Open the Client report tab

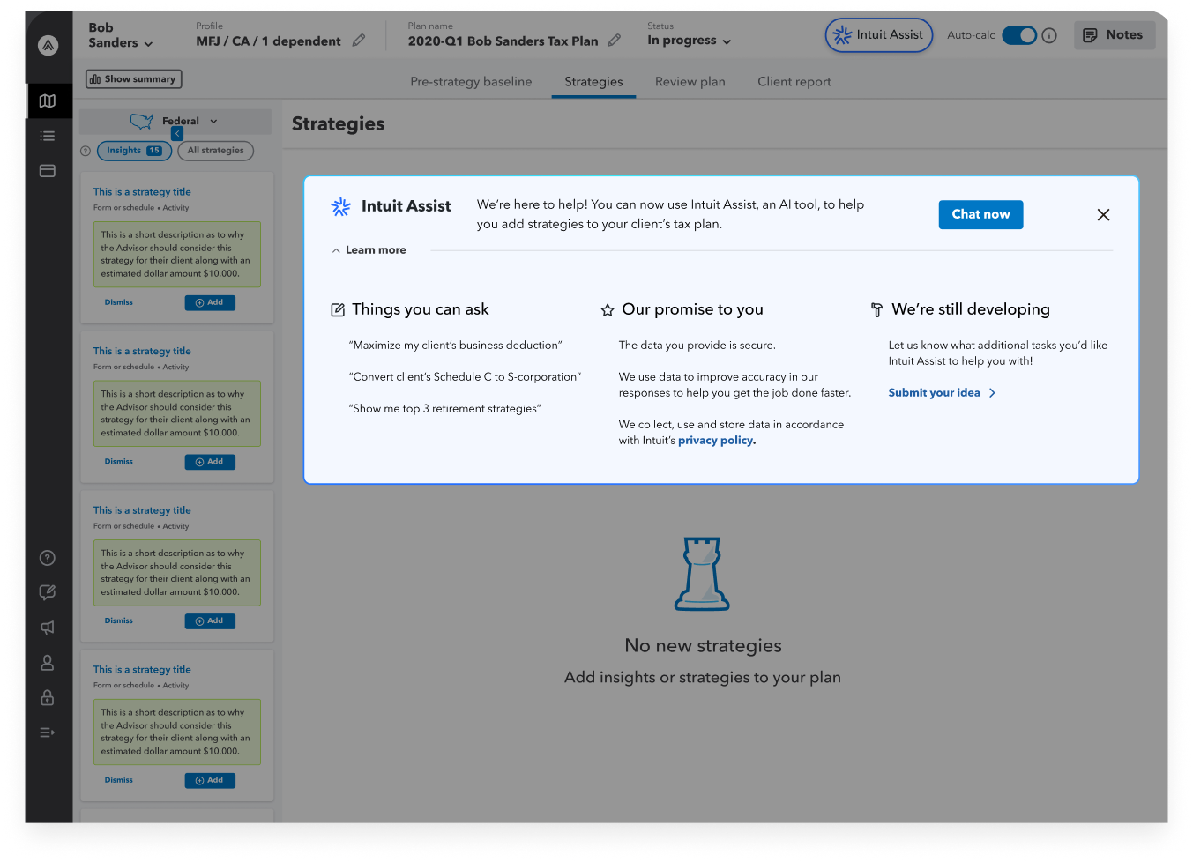(794, 82)
